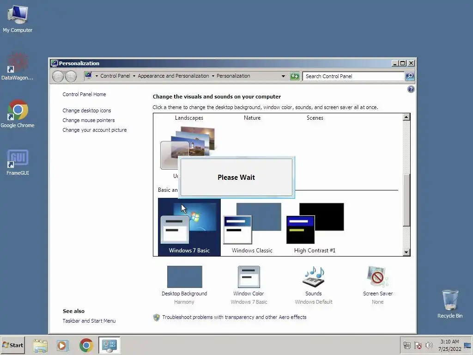Viewport: 473px width, 355px height.
Task: Click the Show desktop button
Action: pyautogui.click(x=468, y=345)
